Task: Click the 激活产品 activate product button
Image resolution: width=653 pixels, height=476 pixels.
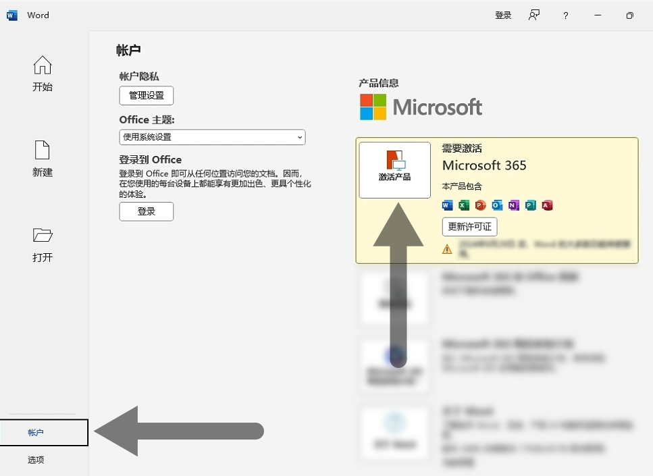Action: 394,169
